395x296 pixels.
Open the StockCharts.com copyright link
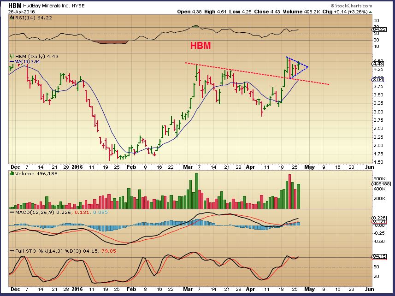351,6
